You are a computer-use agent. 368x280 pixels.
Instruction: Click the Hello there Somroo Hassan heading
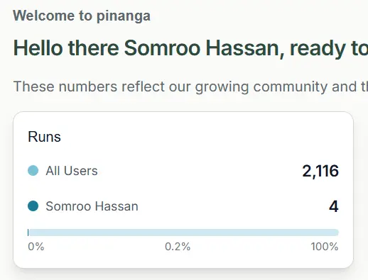click(190, 48)
